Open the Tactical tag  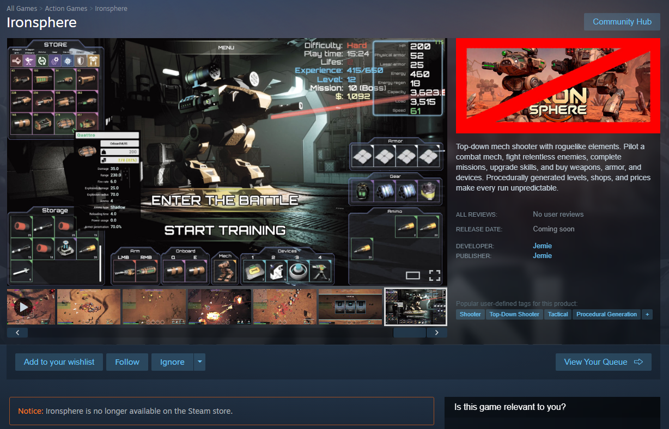558,314
